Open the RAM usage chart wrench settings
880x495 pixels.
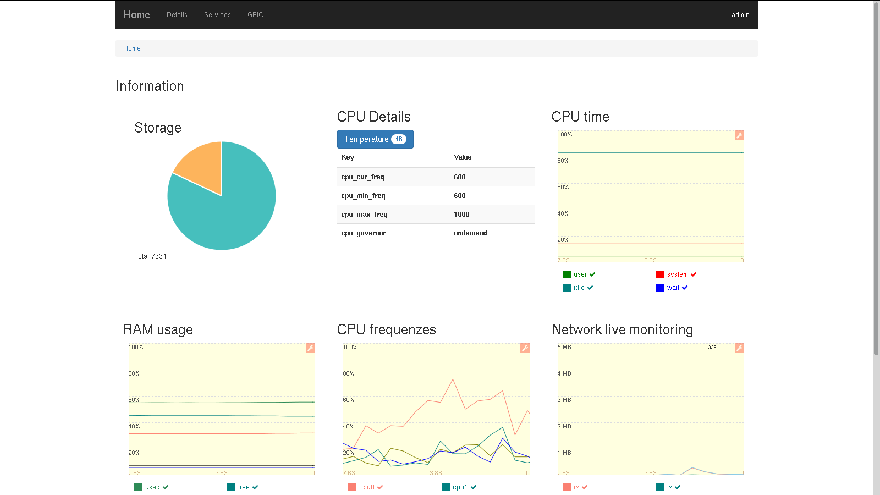click(x=310, y=348)
